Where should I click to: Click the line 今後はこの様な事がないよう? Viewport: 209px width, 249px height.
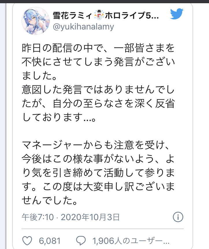tap(98, 159)
